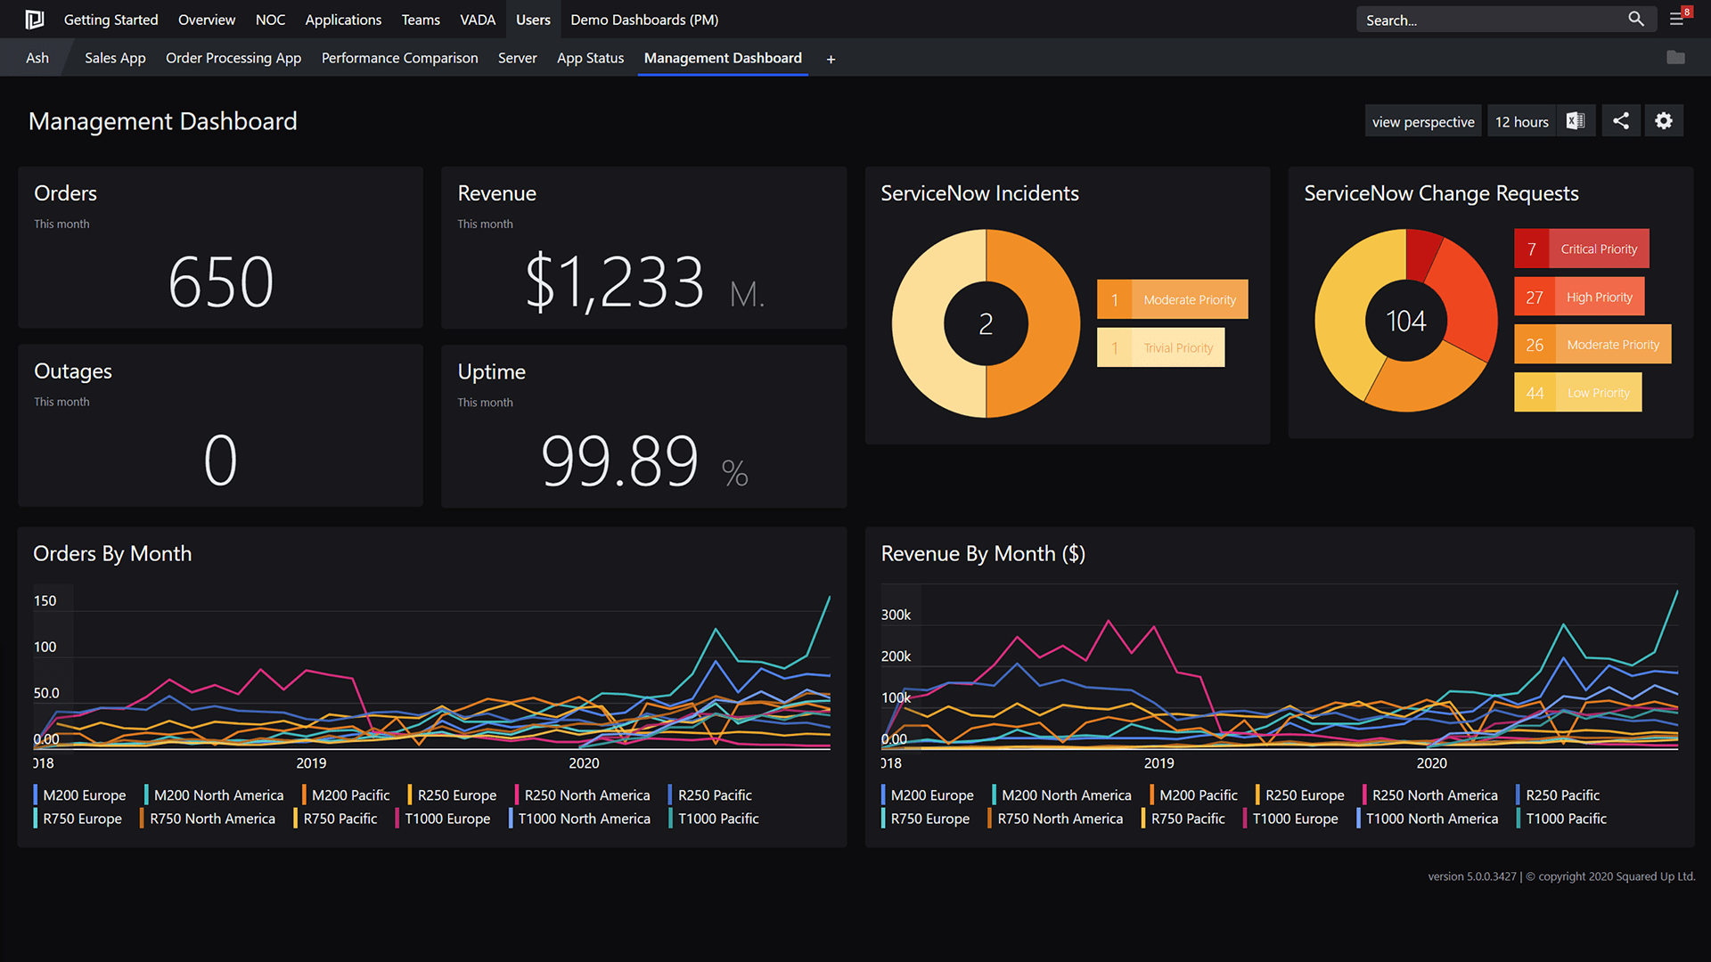This screenshot has height=962, width=1711.
Task: Select the NOC menu item
Action: coord(270,19)
